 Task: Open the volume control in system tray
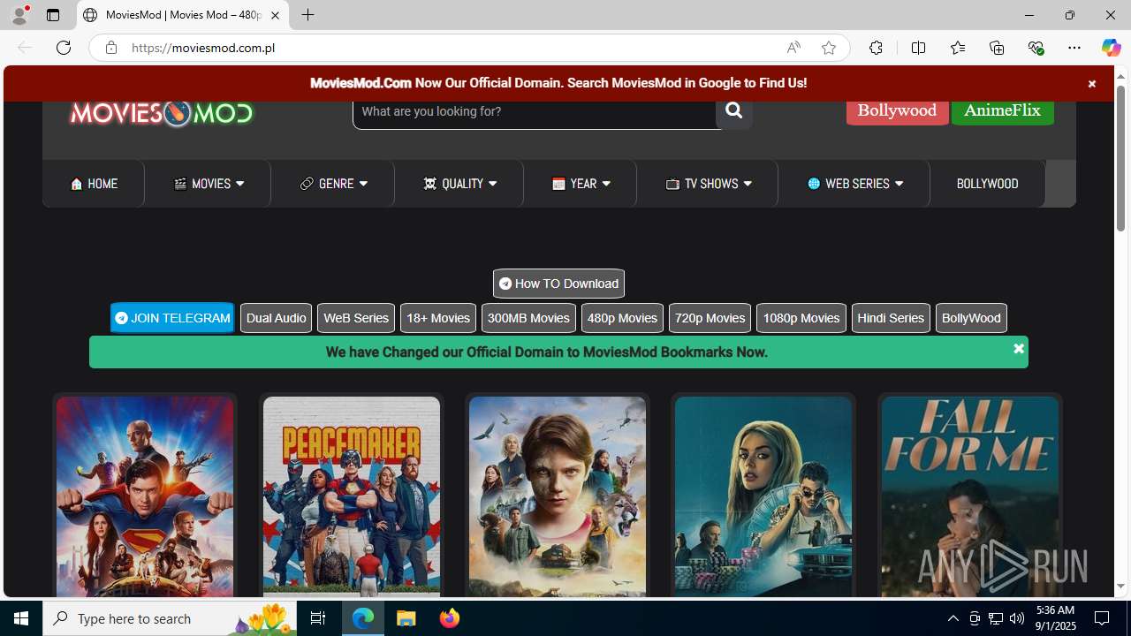(1017, 618)
